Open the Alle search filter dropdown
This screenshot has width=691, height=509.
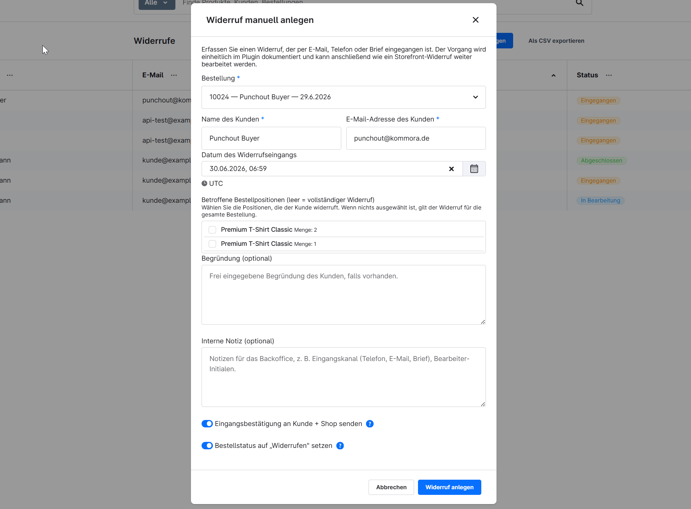pyautogui.click(x=157, y=4)
